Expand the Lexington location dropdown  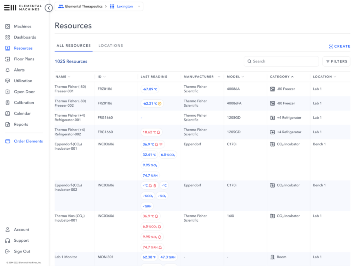(x=139, y=7)
